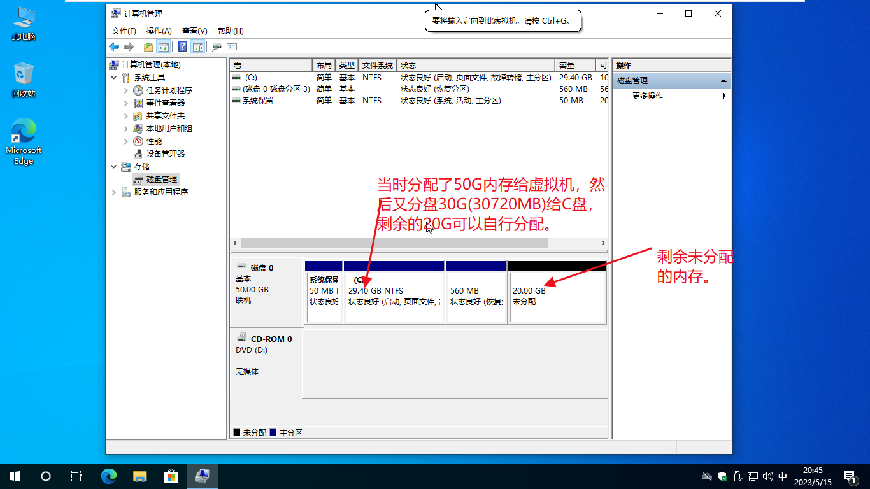Open the 操作(A) menu

pyautogui.click(x=159, y=31)
